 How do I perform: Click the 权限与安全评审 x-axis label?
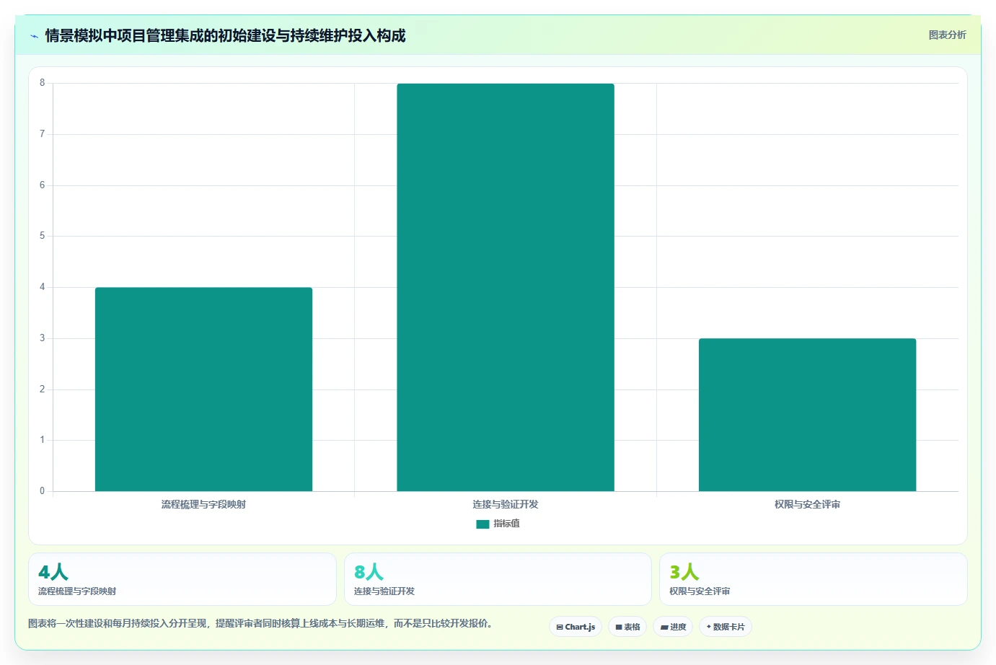tap(807, 504)
